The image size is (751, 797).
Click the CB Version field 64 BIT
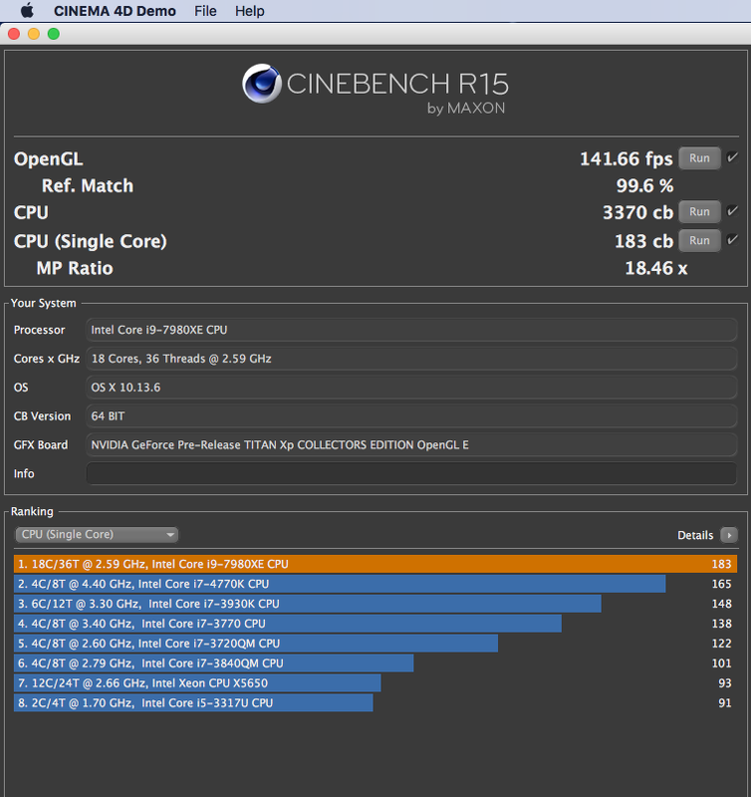click(411, 416)
